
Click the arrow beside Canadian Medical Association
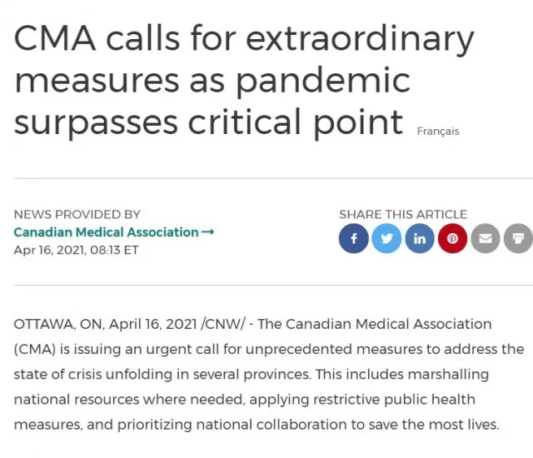coord(207,232)
